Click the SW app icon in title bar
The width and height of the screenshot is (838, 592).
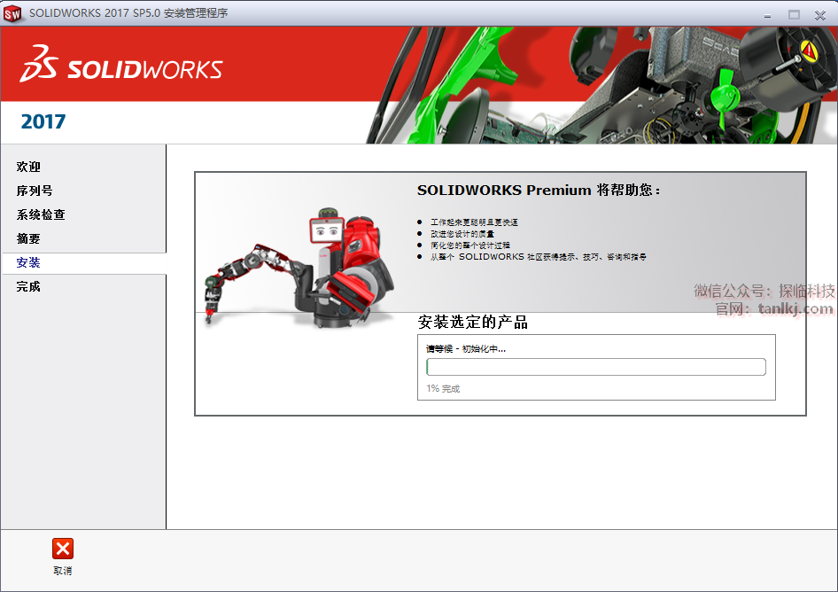12,13
